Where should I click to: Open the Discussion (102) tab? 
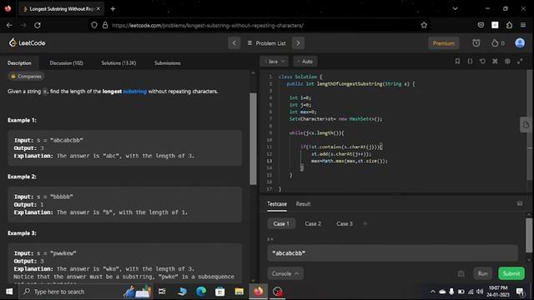point(66,63)
